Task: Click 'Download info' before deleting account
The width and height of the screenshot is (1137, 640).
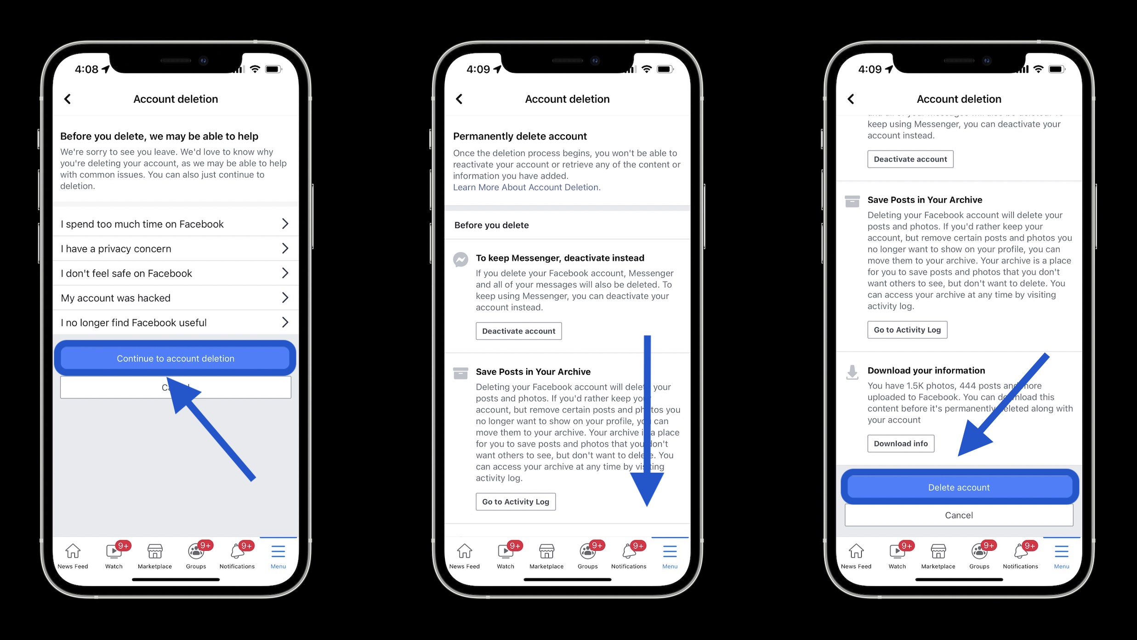Action: point(900,443)
